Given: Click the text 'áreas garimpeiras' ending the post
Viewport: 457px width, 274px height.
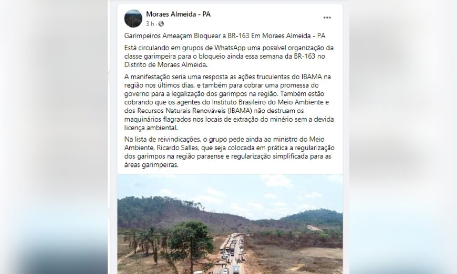Looking at the screenshot, I should click(151, 165).
